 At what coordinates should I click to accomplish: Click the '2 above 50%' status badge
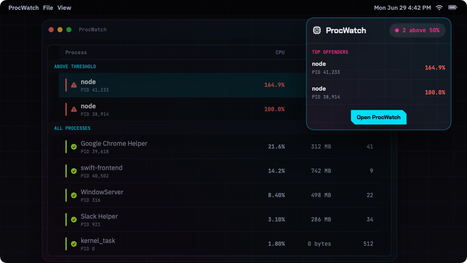[x=417, y=30]
